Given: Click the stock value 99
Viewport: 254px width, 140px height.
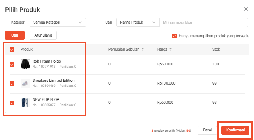Looking at the screenshot, I should (215, 83).
